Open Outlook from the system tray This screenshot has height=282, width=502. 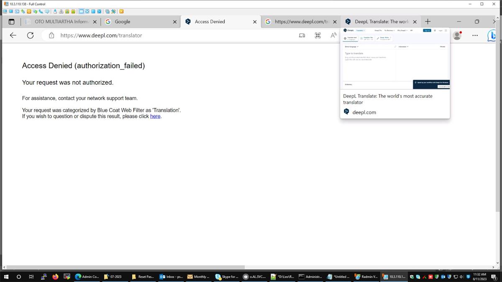(x=443, y=277)
